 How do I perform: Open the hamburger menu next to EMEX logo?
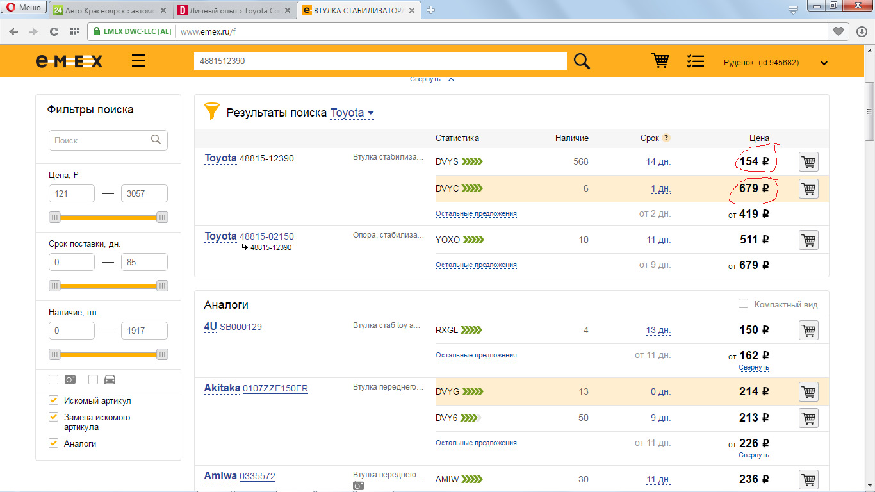coord(138,61)
